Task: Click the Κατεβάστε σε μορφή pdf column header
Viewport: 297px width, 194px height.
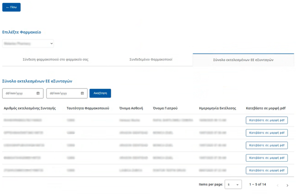Action: [x=266, y=108]
